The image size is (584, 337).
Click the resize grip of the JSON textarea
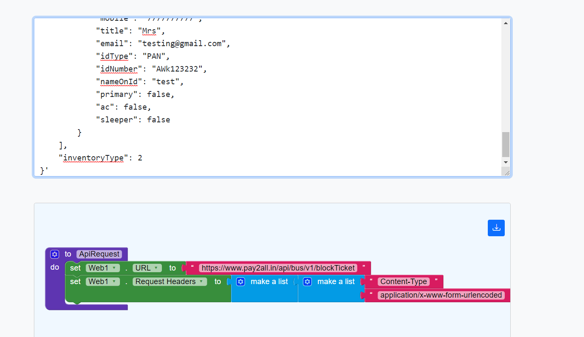506,171
